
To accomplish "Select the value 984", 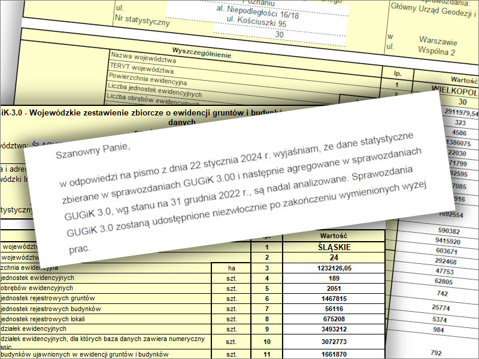I will point(438,330).
